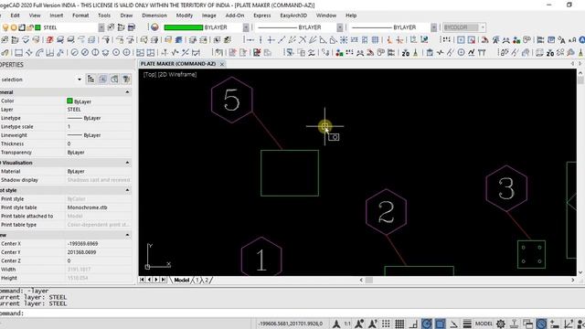Open the Help menu

point(351,16)
